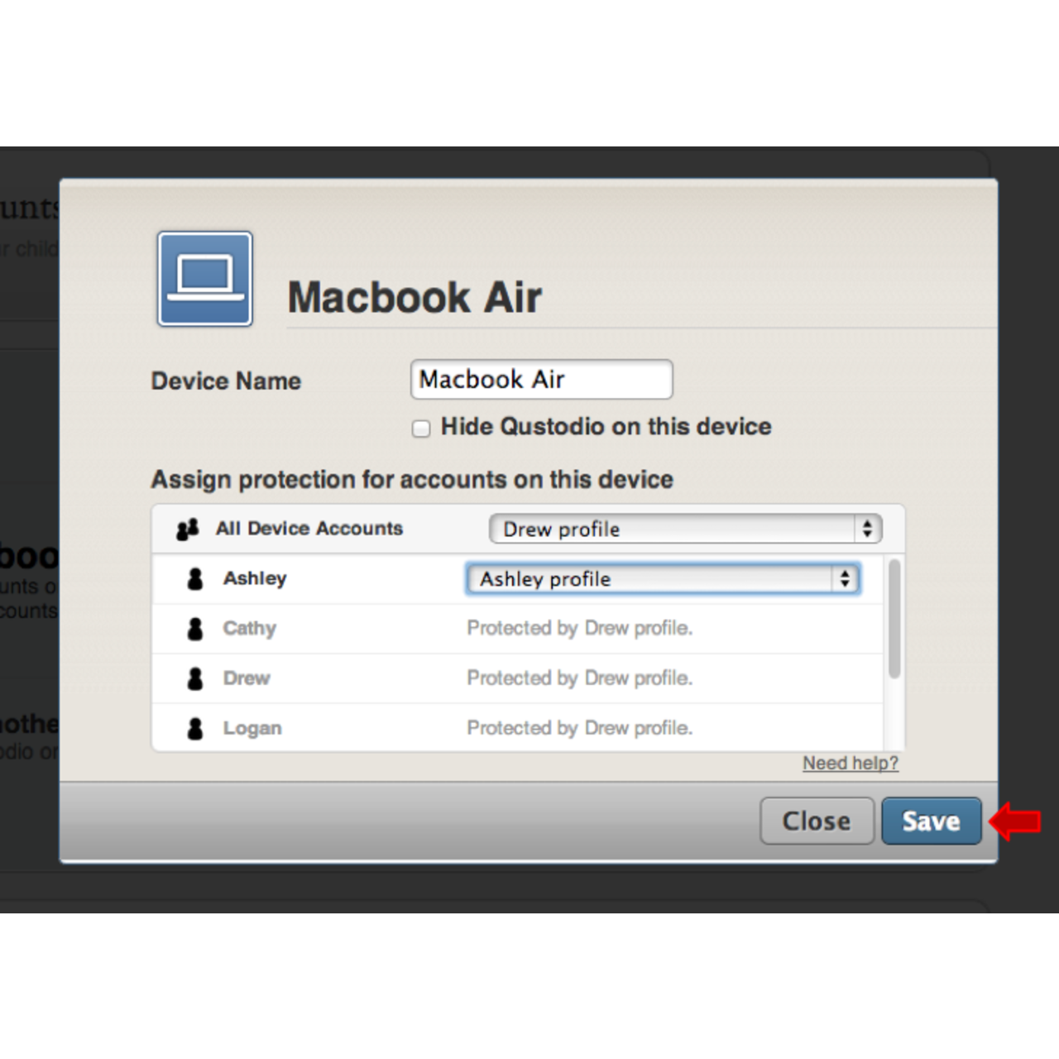The height and width of the screenshot is (1059, 1059).
Task: Click the All Device Accounts group icon
Action: 188,529
